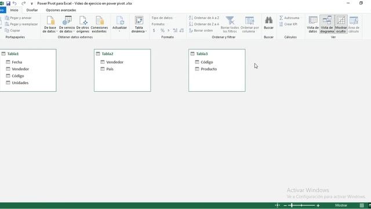371x209 pixels.
Task: Click Crear KPI
Action: click(288, 24)
